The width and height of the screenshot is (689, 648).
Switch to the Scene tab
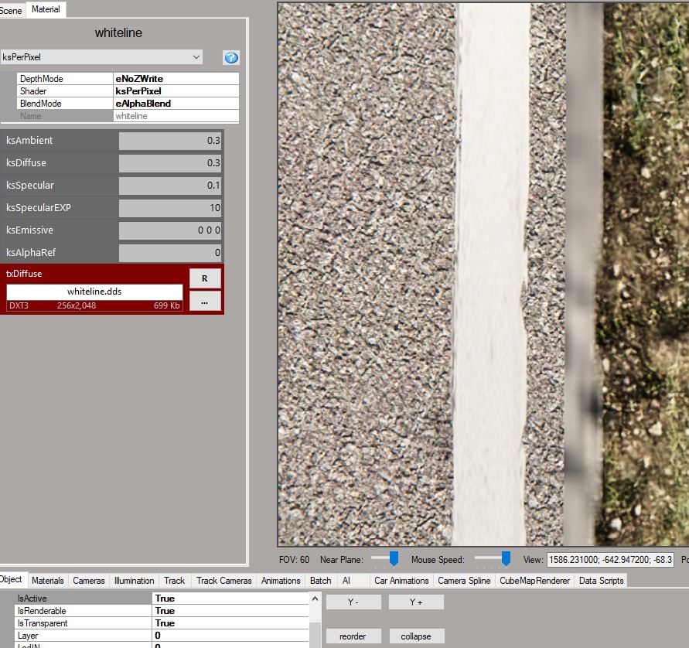(x=12, y=10)
